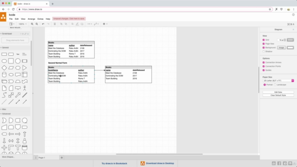Toggle the Background checkbox
Screen dimensions: 297x167
pos(264,47)
